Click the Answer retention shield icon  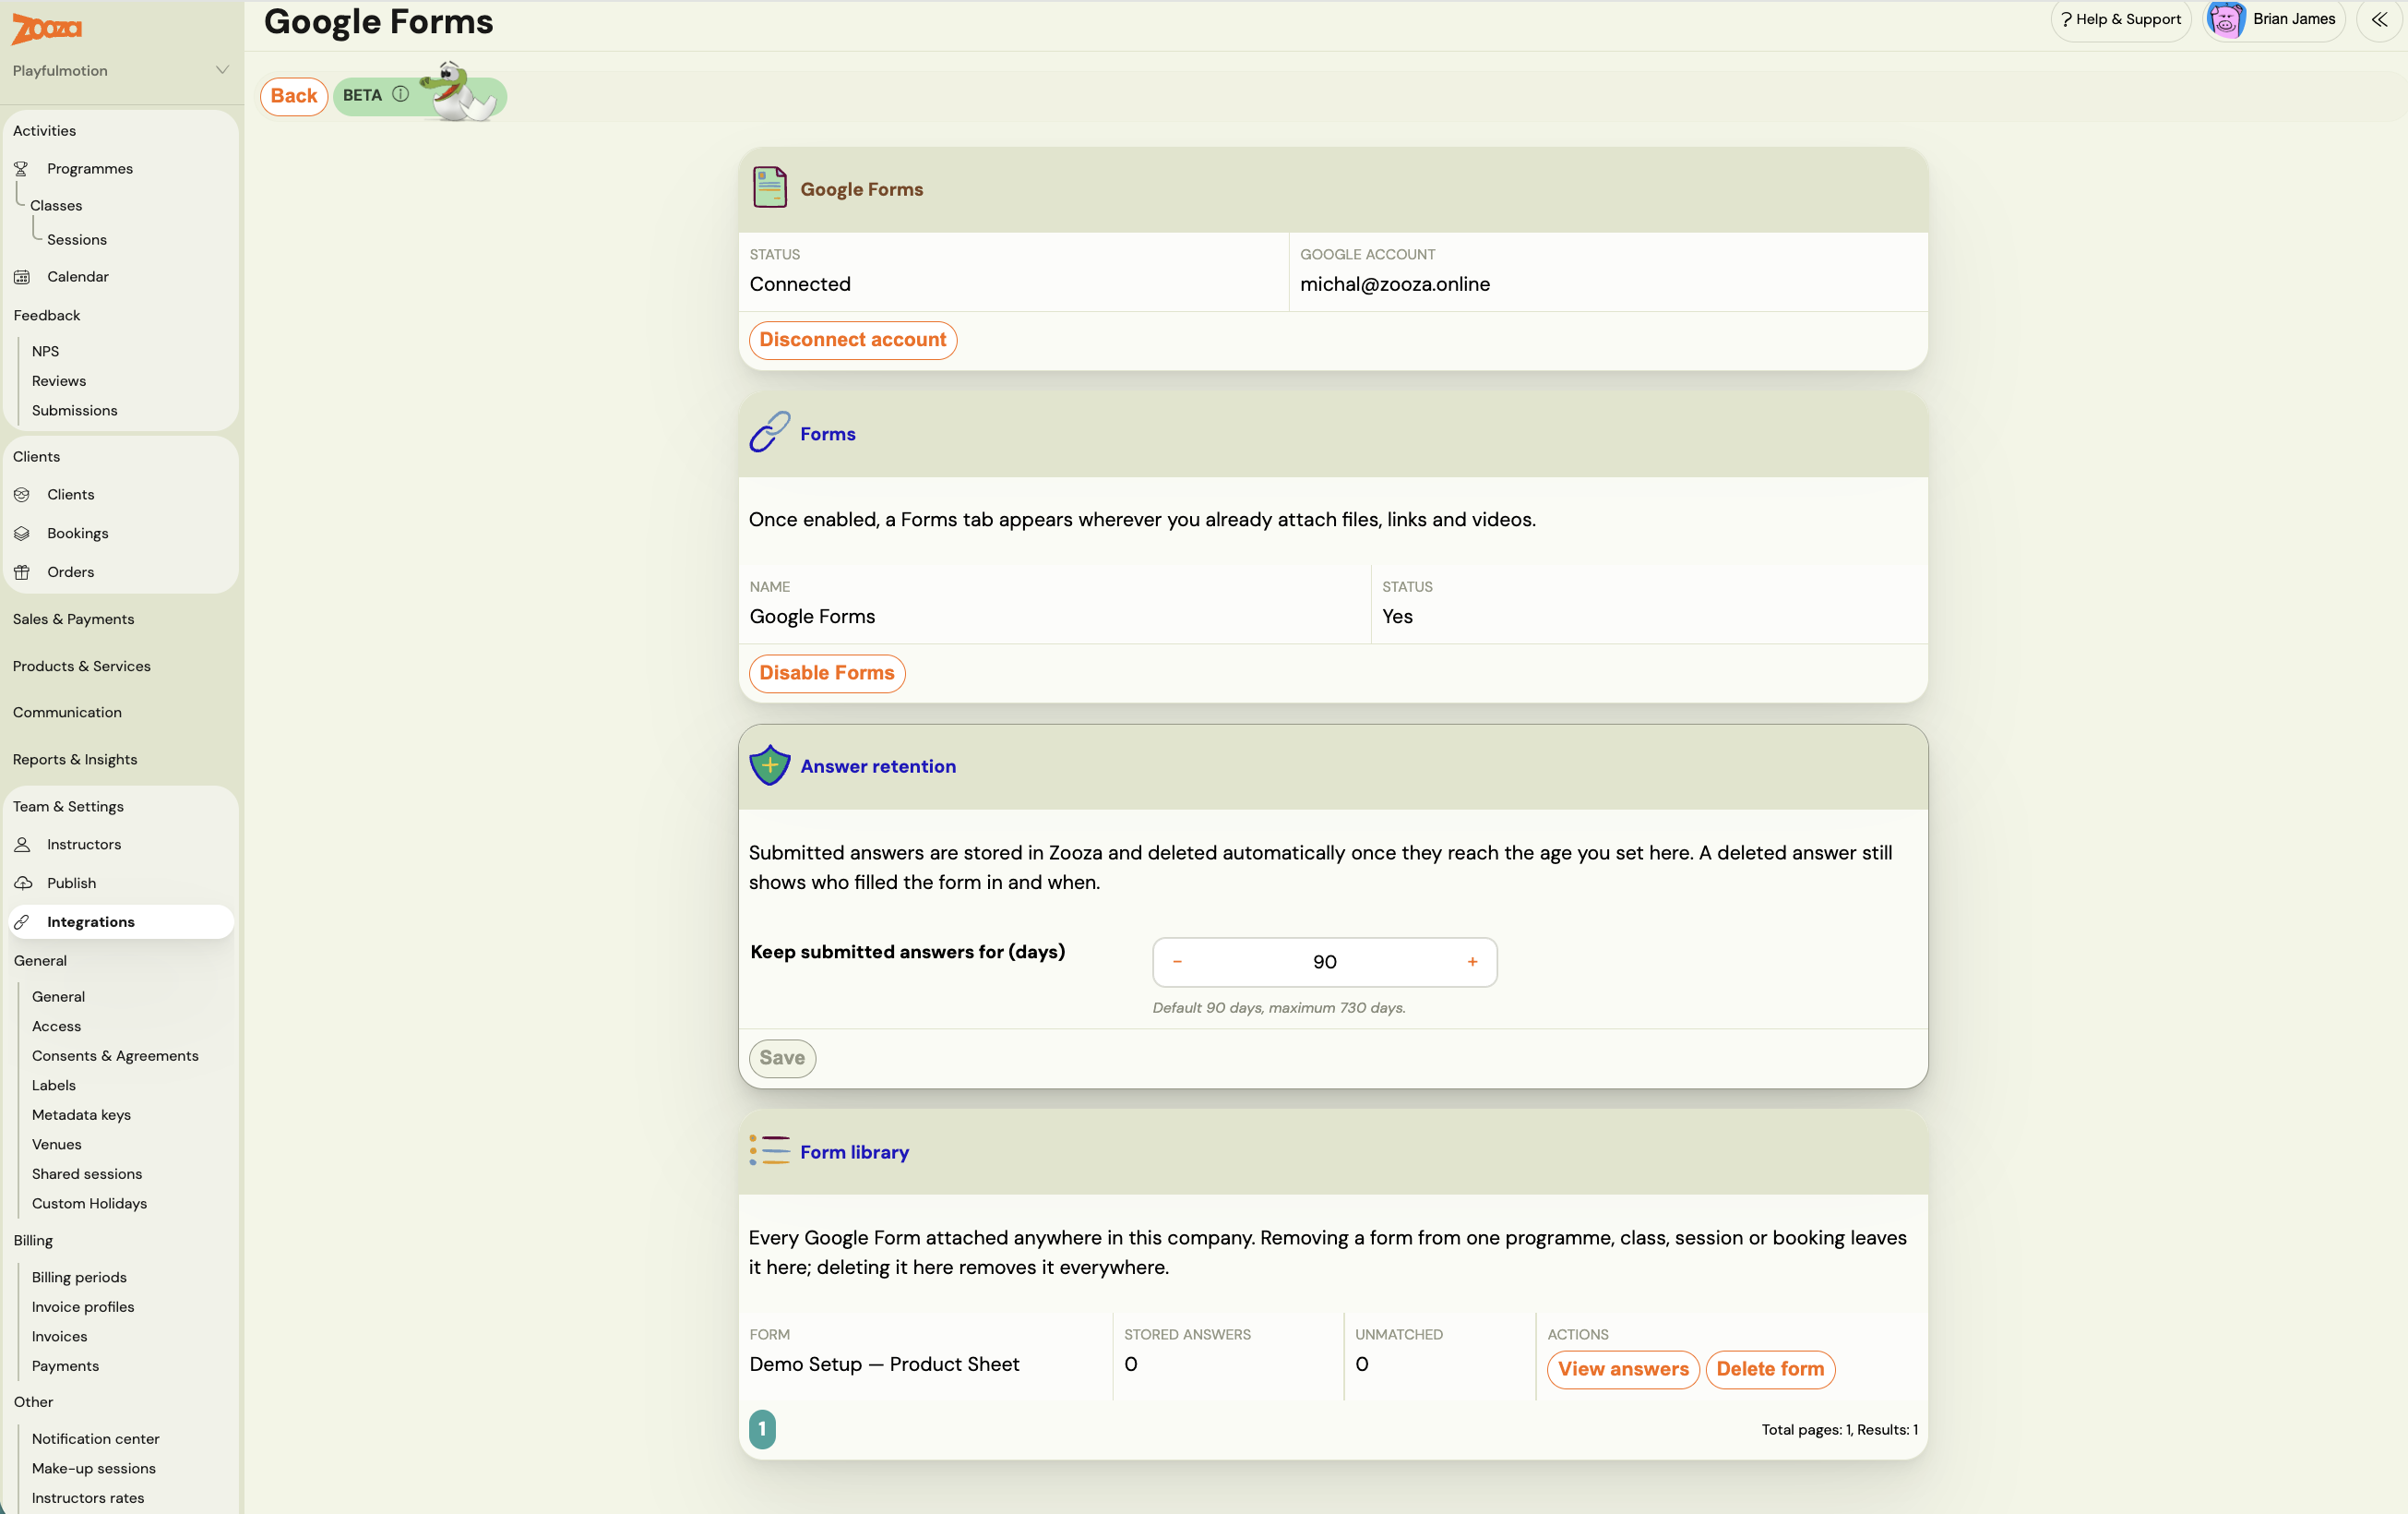coord(770,764)
